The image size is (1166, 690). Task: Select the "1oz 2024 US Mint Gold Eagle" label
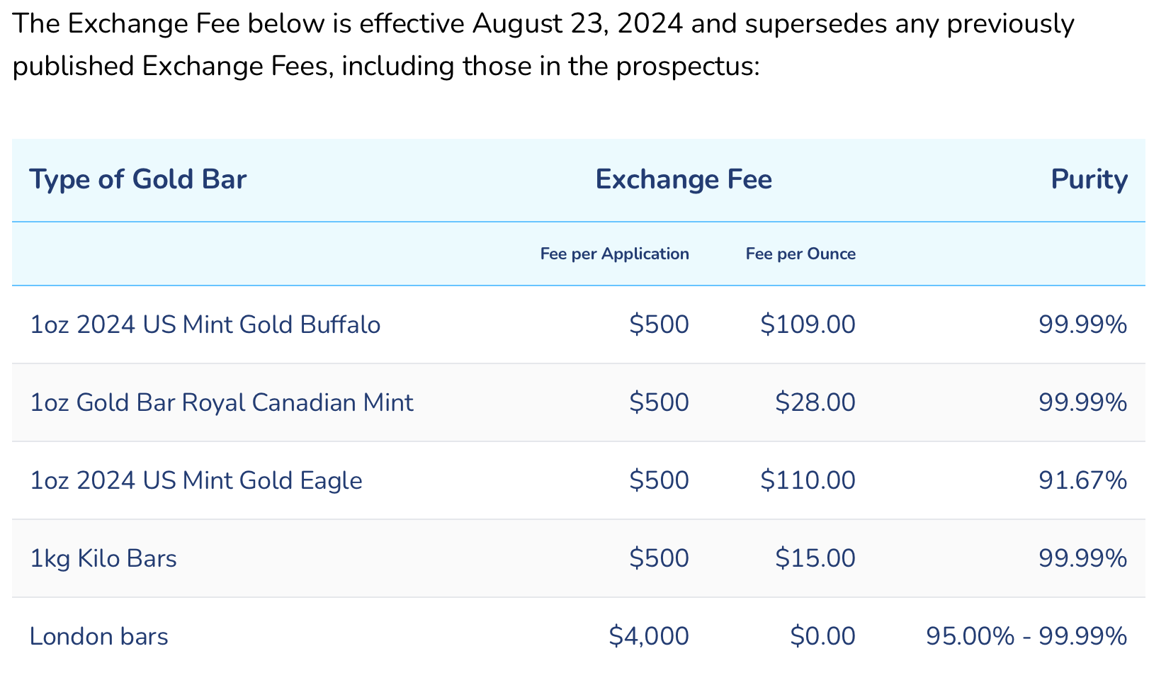click(196, 480)
